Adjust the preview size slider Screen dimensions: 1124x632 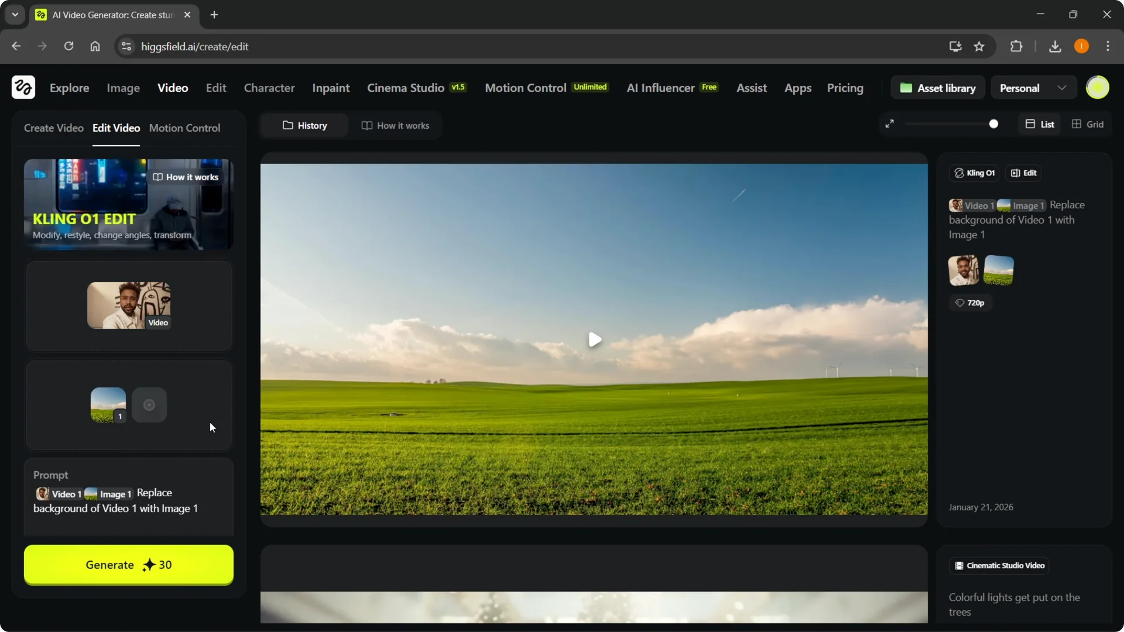pos(993,123)
